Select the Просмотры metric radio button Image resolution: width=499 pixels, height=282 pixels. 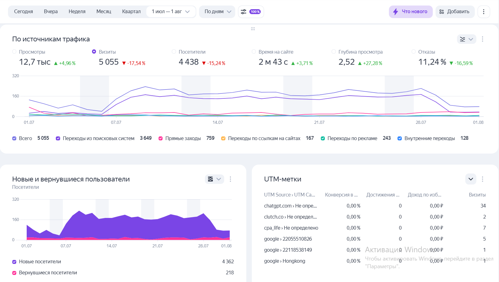14,52
